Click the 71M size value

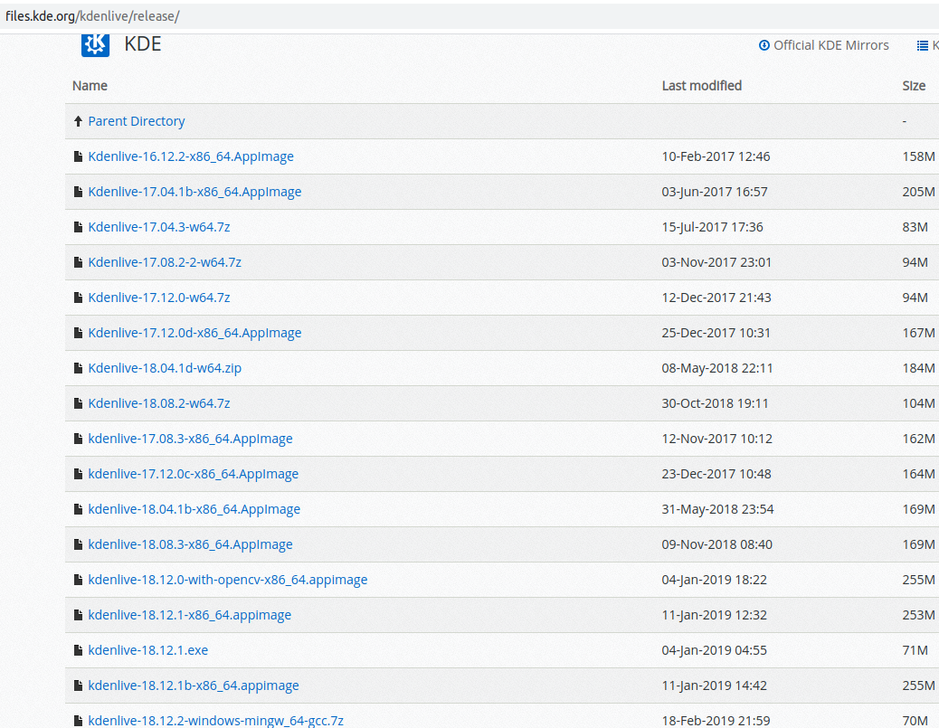pyautogui.click(x=915, y=651)
